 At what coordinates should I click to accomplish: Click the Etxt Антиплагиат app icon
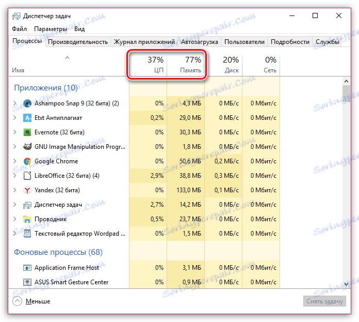(27, 118)
